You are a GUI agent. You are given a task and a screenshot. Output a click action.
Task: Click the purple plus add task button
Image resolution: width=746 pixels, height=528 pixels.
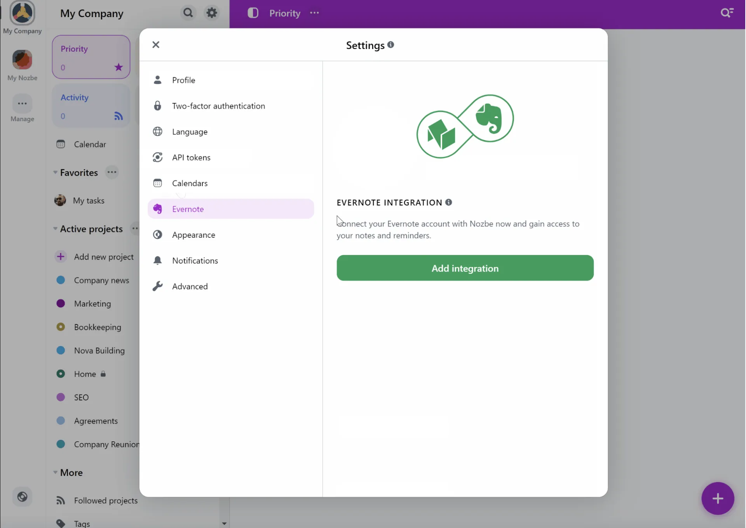coord(718,498)
